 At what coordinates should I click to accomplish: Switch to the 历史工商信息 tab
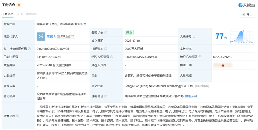(27, 14)
